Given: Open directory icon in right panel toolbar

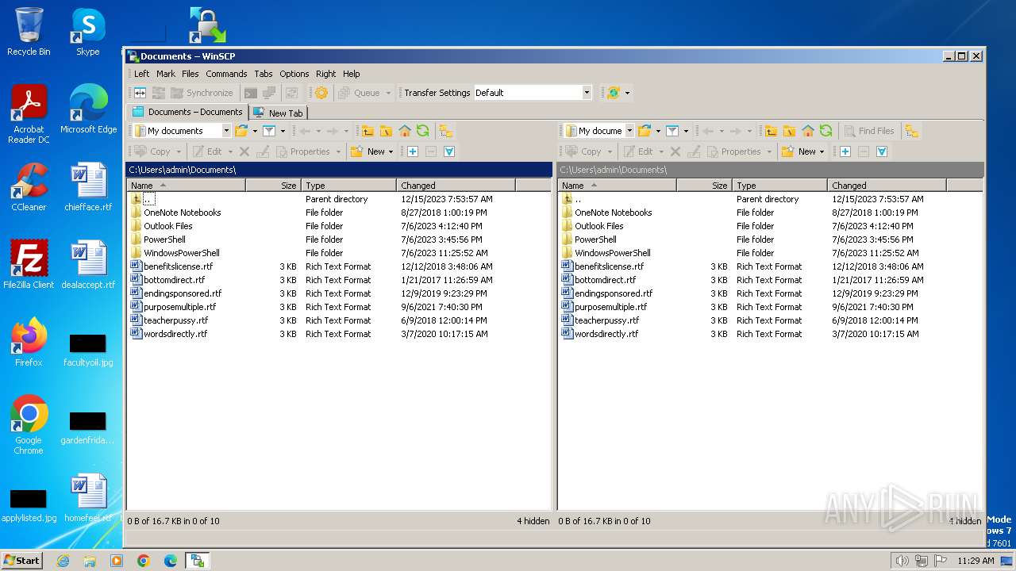Looking at the screenshot, I should pos(645,131).
